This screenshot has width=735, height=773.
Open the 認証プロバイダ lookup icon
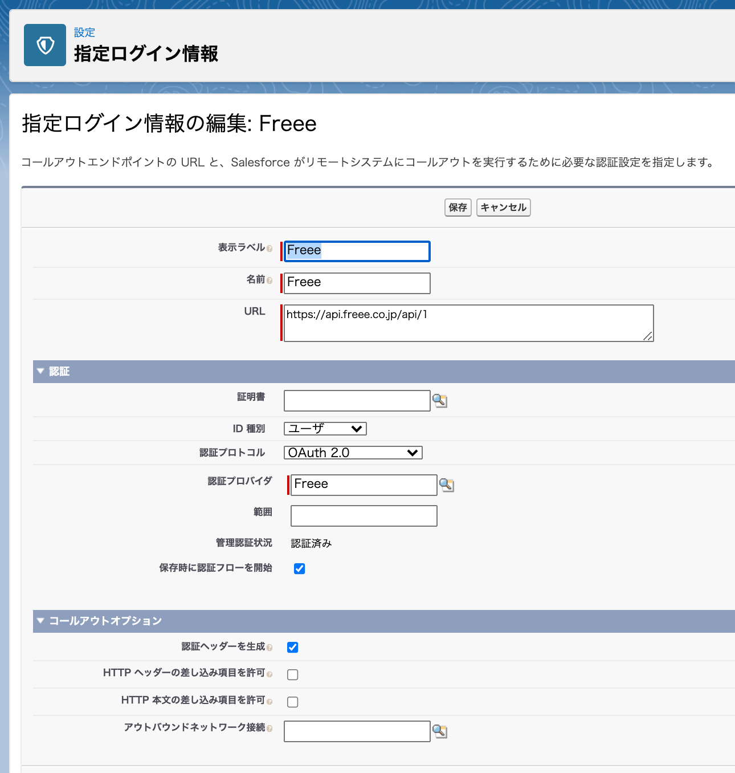447,485
